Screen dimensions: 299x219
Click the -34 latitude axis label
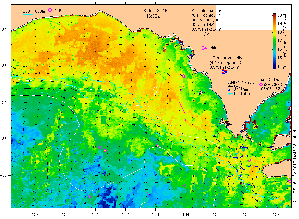(x=3, y=103)
